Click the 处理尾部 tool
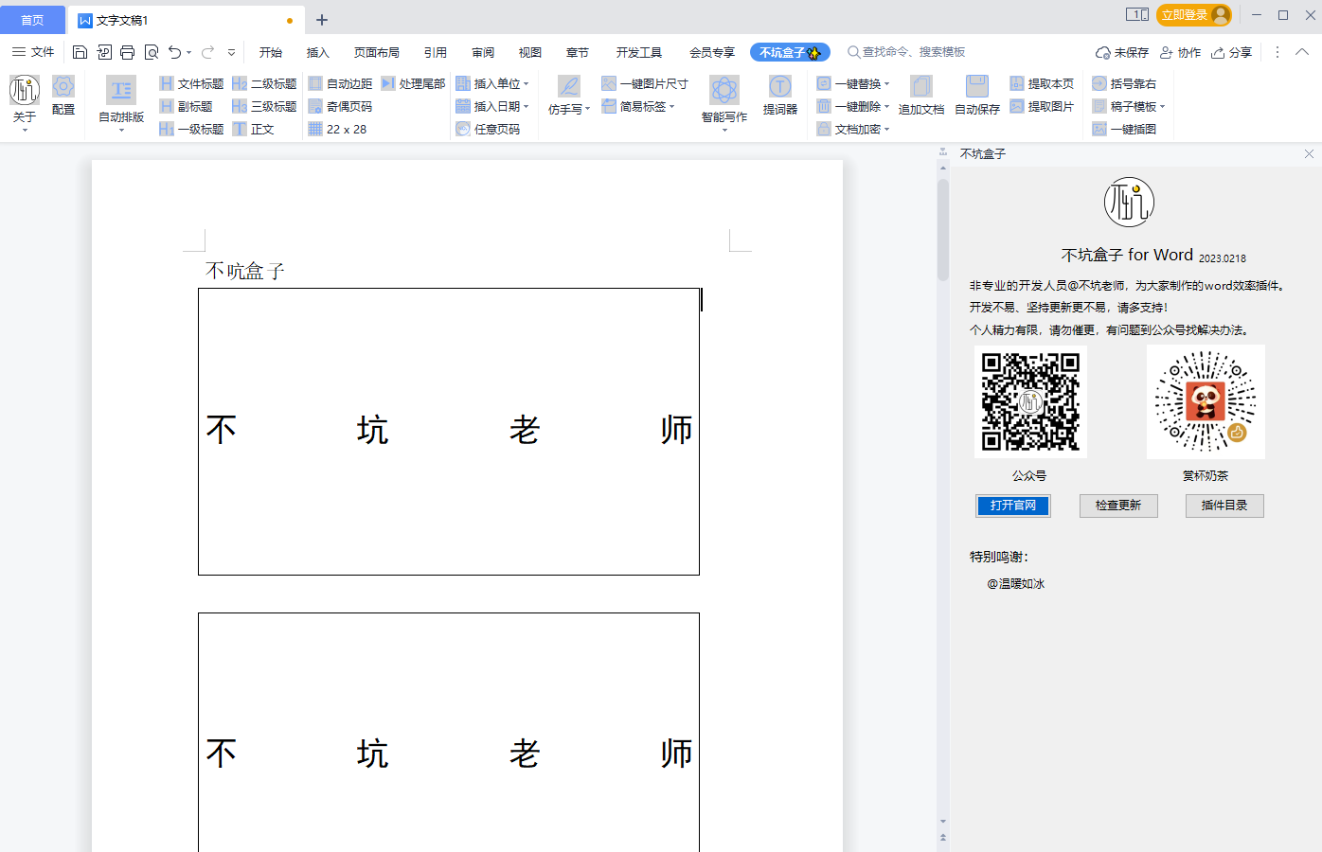Viewport: 1322px width, 852px height. [x=413, y=83]
